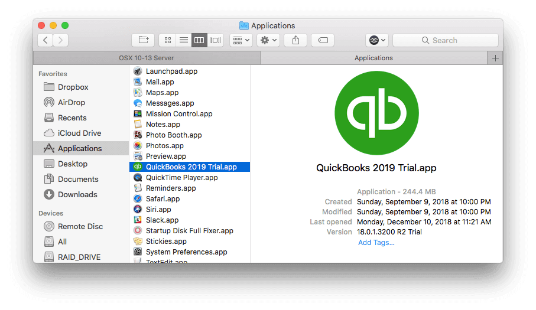Switch to icon view
Screen dimensions: 536x310
point(167,40)
